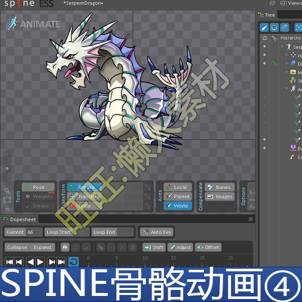Toggle the slot (circle) filter in Tree

coord(274,28)
